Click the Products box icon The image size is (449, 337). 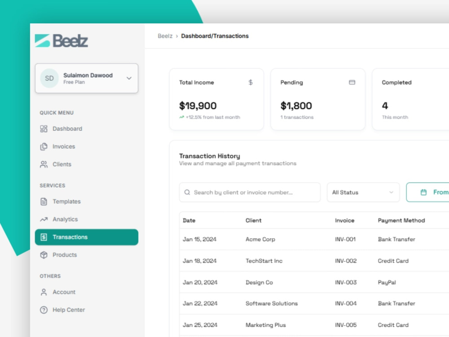(44, 255)
